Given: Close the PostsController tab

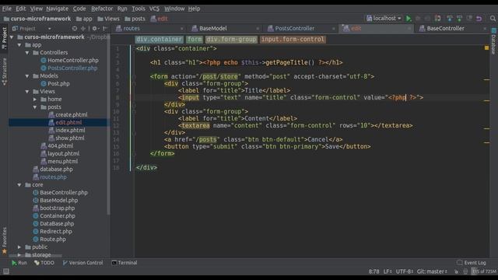Looking at the screenshot, I should tap(333, 29).
